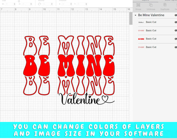
Task: Click the vertical canvas scrollbar thumb
Action: (x=131, y=18)
